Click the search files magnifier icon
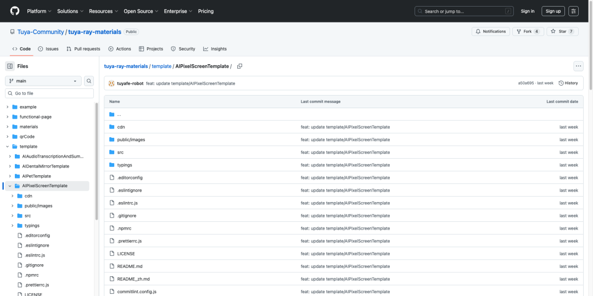 click(89, 81)
